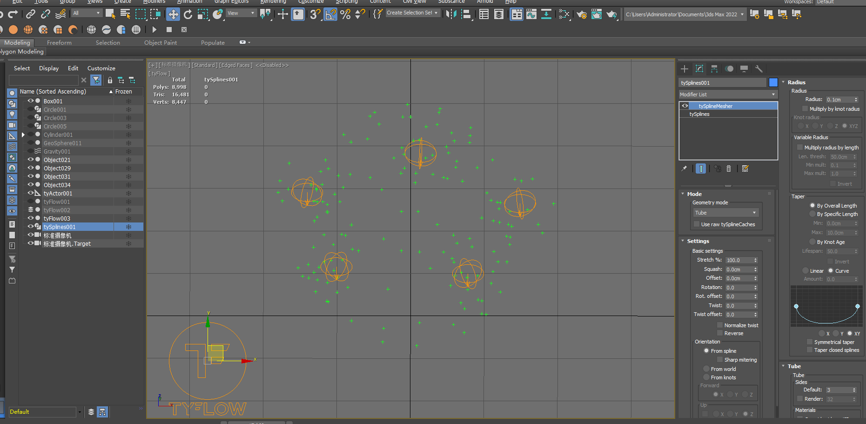Open the Create command panel tab
The width and height of the screenshot is (866, 424).
click(685, 69)
